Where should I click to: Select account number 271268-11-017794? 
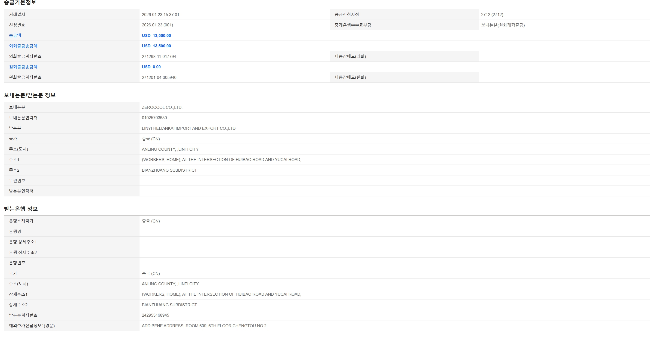point(159,57)
